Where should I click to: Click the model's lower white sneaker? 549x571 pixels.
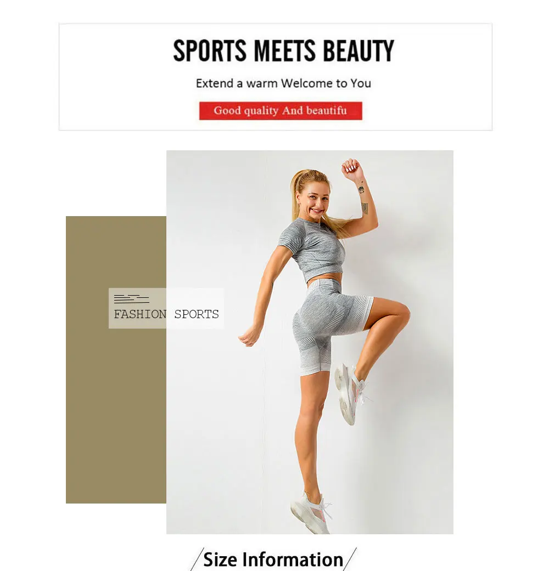(312, 512)
